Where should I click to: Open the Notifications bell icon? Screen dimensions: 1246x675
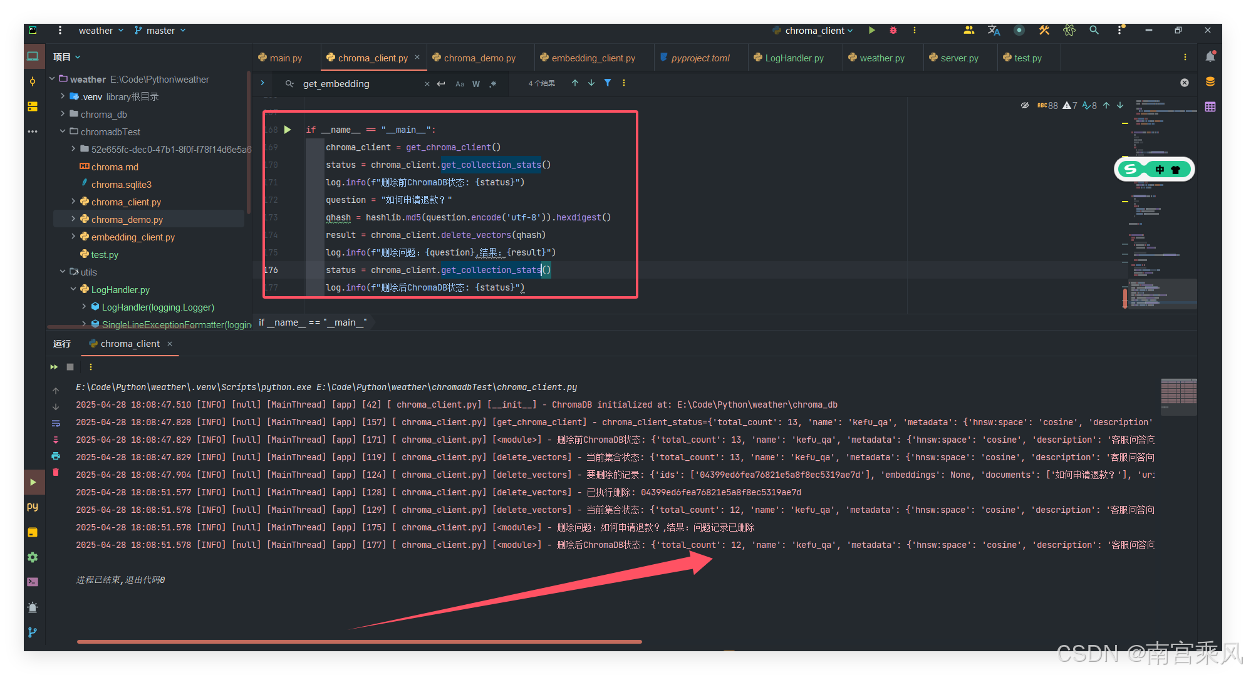point(1210,57)
